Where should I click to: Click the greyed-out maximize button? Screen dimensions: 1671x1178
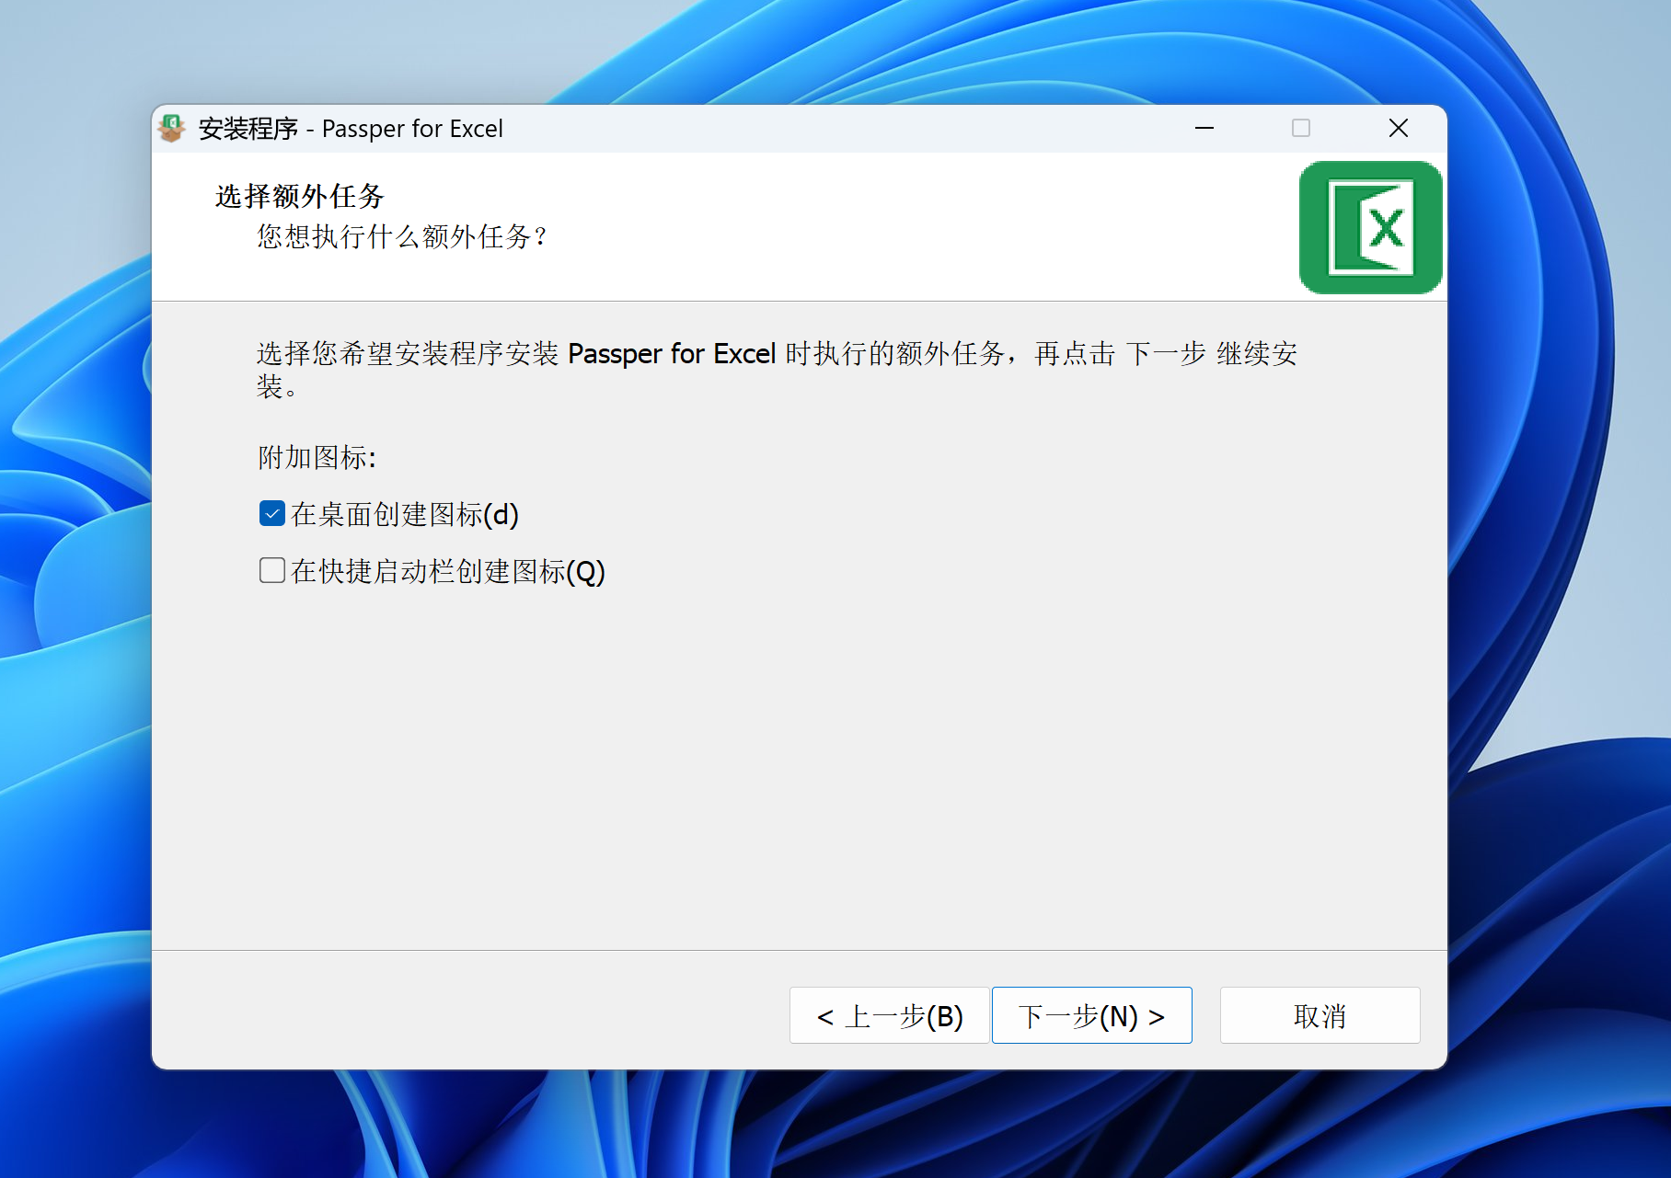(1301, 129)
